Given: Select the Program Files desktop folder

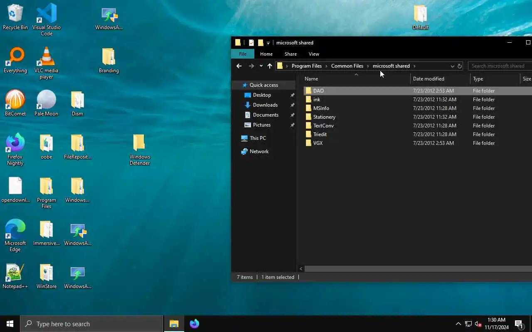Looking at the screenshot, I should point(47,193).
